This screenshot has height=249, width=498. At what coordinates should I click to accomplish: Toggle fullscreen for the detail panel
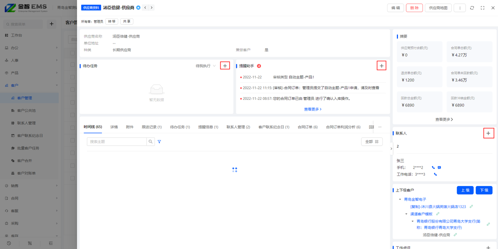(x=482, y=8)
